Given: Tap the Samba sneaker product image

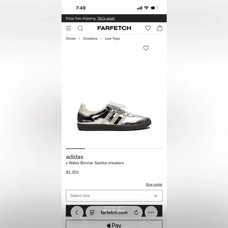Looking at the screenshot, I should tap(114, 116).
